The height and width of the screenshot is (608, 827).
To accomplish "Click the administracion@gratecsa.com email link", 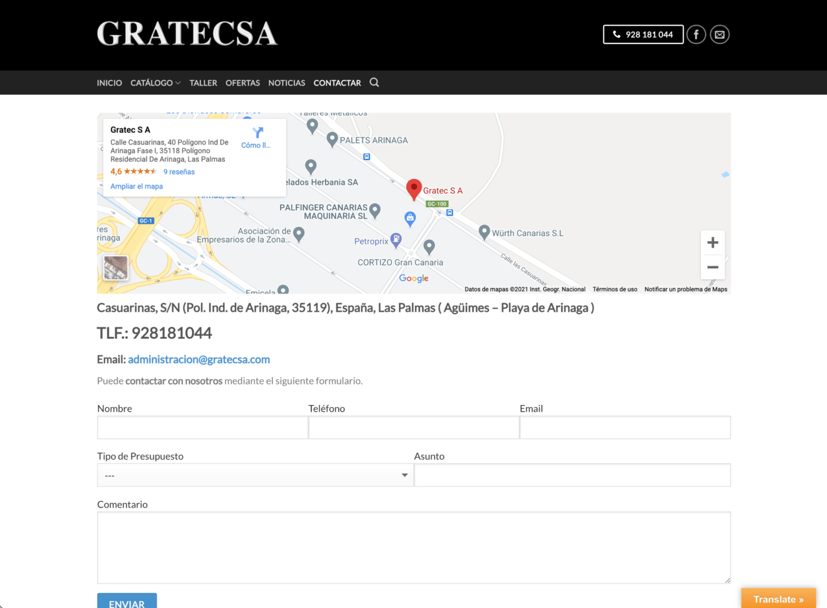I will coord(199,360).
